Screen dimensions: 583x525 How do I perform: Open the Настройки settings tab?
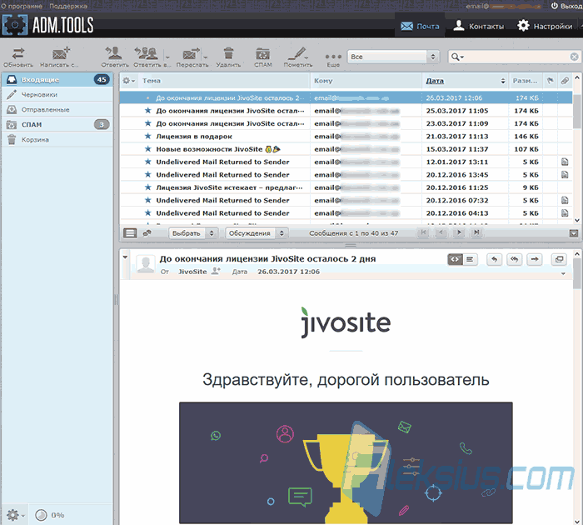(x=545, y=26)
